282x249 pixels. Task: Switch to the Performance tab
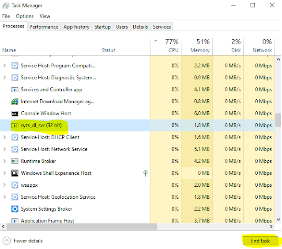point(44,27)
